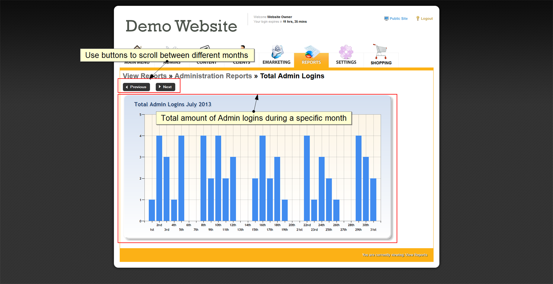Select the chart bar for the 5th
The height and width of the screenshot is (284, 553).
181,178
